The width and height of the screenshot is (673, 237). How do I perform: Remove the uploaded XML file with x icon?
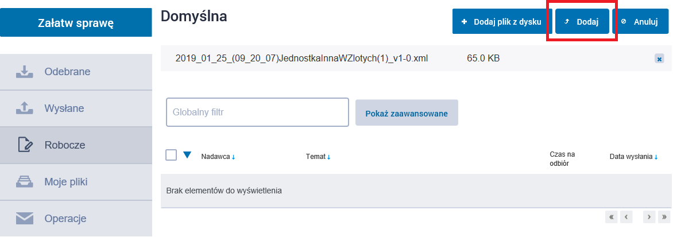click(659, 59)
